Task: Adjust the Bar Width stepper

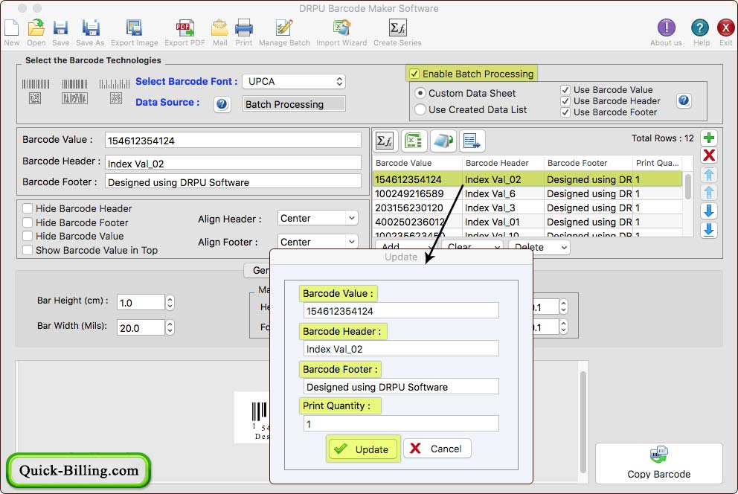Action: point(170,327)
